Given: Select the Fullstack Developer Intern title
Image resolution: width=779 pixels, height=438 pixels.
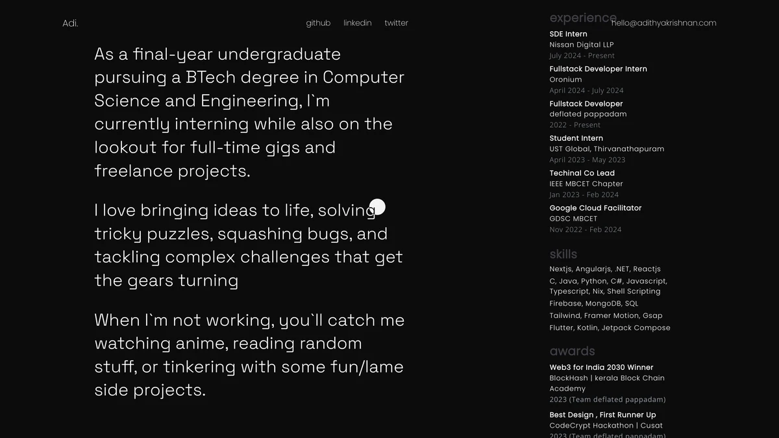Looking at the screenshot, I should coord(598,69).
